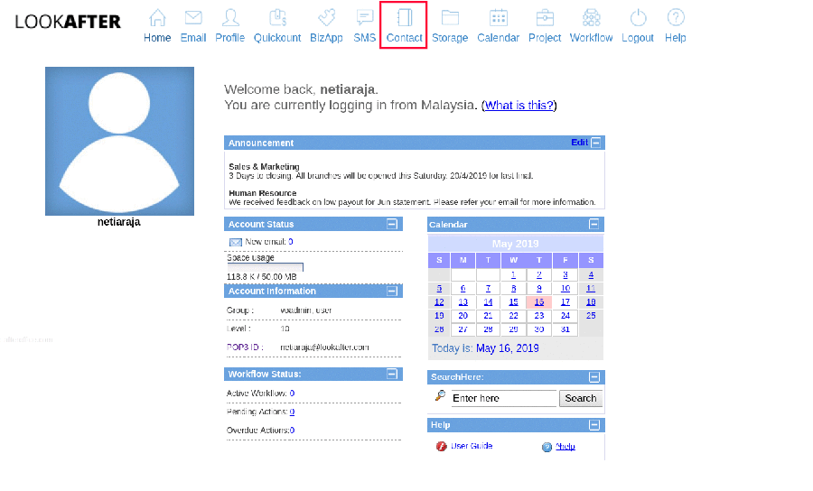This screenshot has width=813, height=491.
Task: Open the Project menu item
Action: click(x=545, y=25)
